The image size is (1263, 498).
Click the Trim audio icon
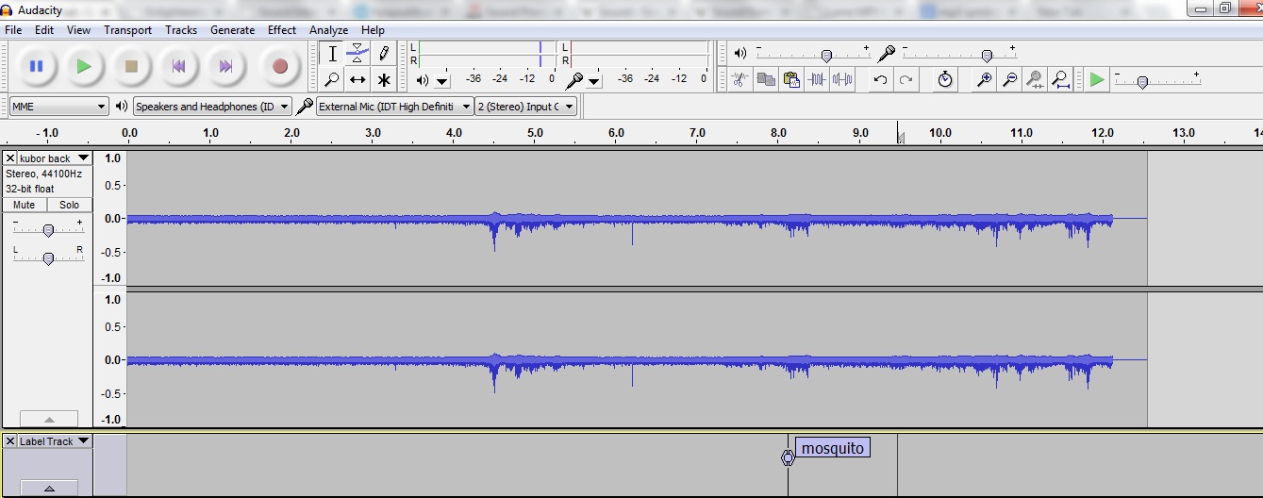tap(817, 80)
